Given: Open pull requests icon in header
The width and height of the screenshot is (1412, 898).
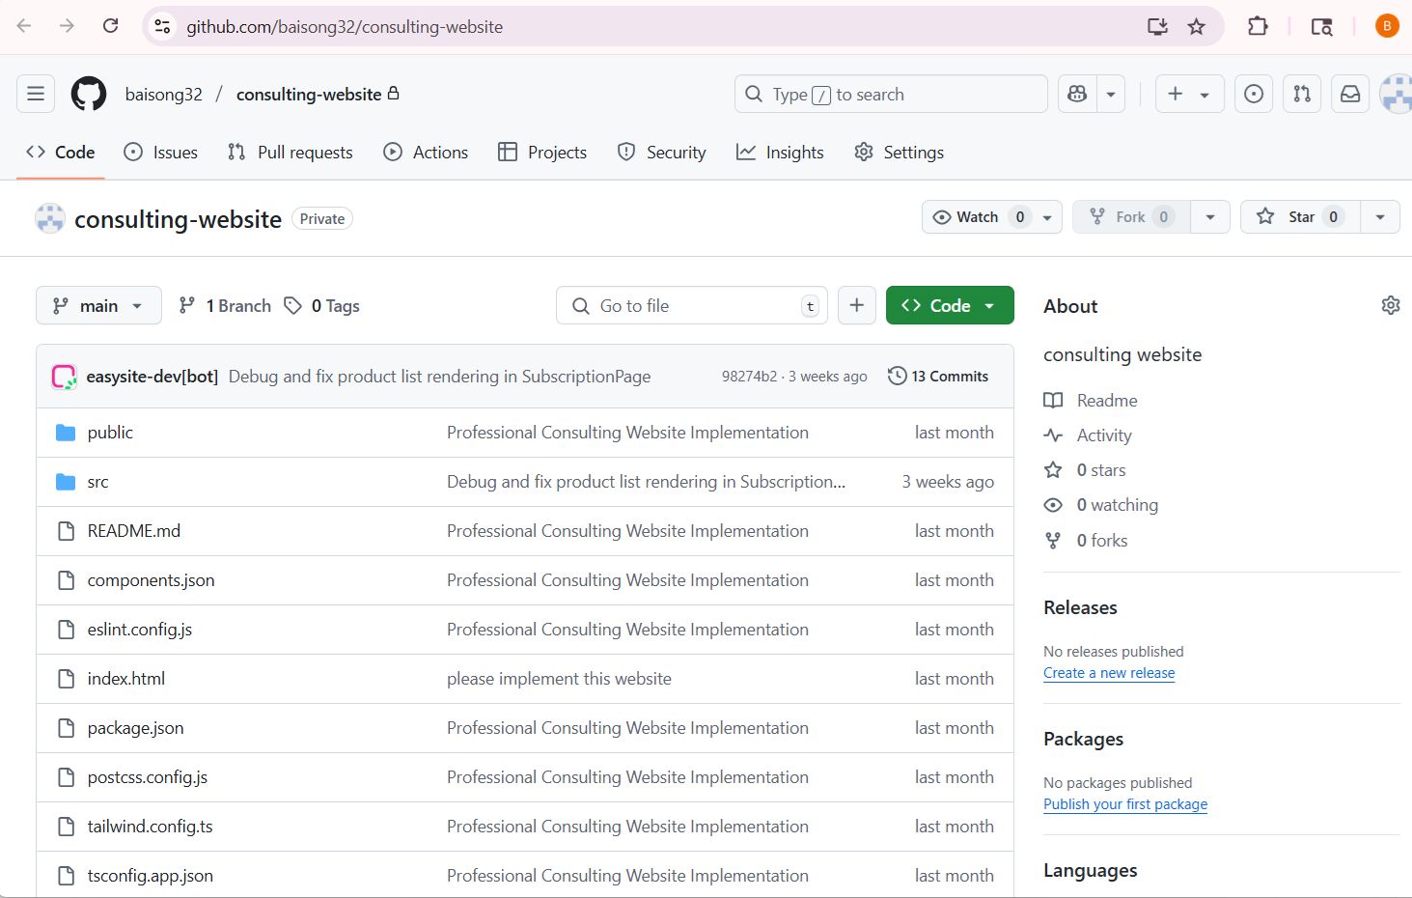Looking at the screenshot, I should click(x=1302, y=94).
